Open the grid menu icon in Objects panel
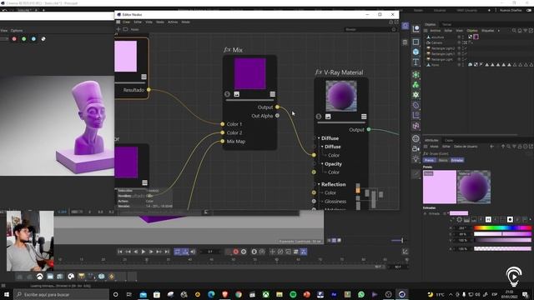 coord(426,31)
